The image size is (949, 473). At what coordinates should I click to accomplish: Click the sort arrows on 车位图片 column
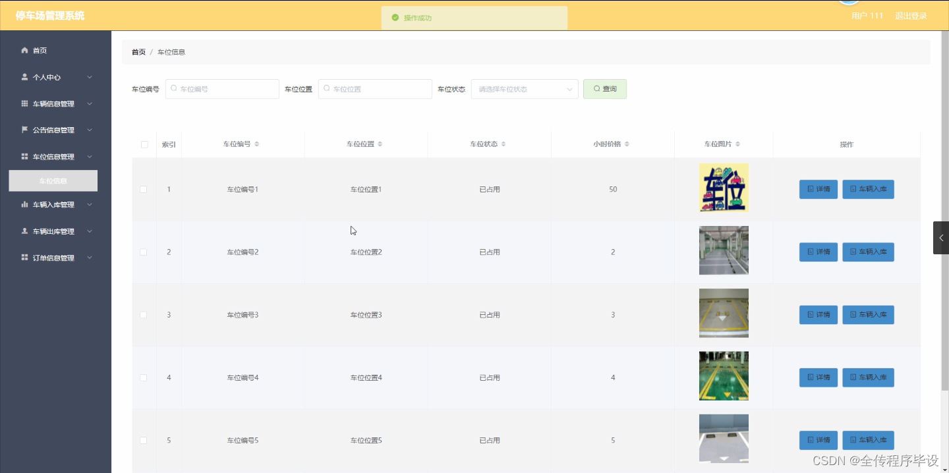737,144
